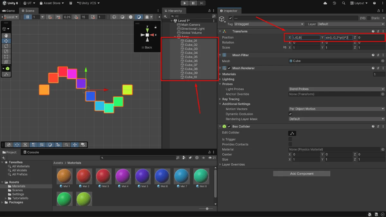The height and width of the screenshot is (217, 386).
Task: Click the Box Collider Edit Collider icon
Action: point(292,133)
